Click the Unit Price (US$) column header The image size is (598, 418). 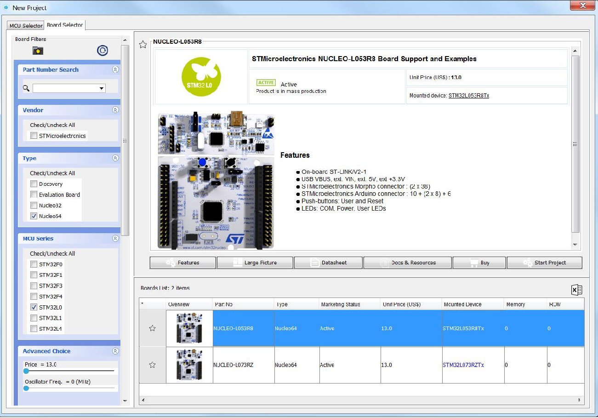(x=411, y=304)
